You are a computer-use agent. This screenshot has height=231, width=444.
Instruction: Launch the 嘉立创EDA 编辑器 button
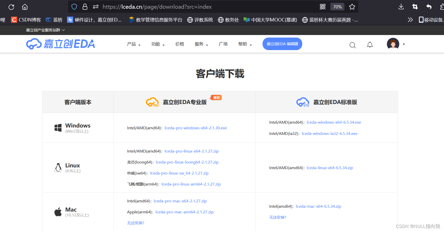click(282, 44)
